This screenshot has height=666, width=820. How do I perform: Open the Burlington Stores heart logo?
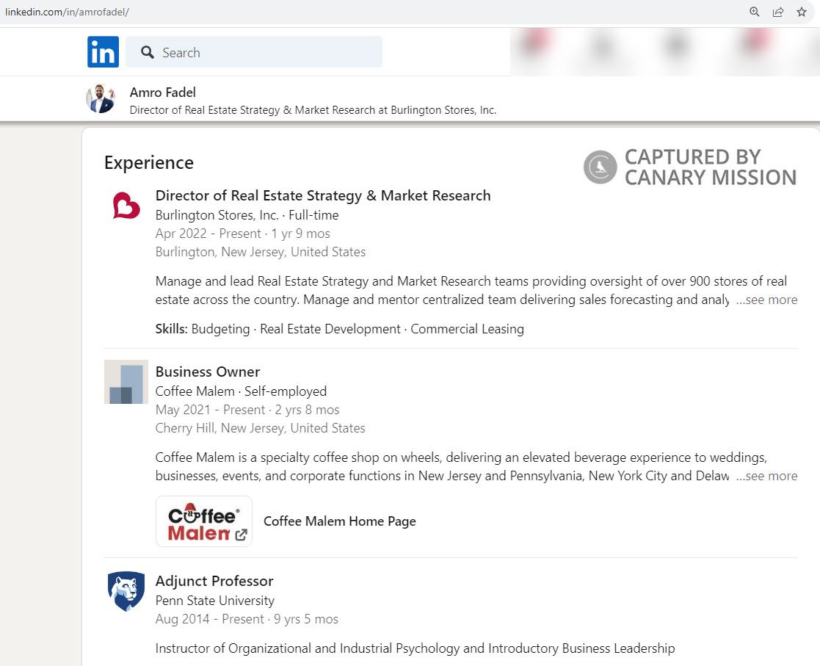(x=126, y=206)
